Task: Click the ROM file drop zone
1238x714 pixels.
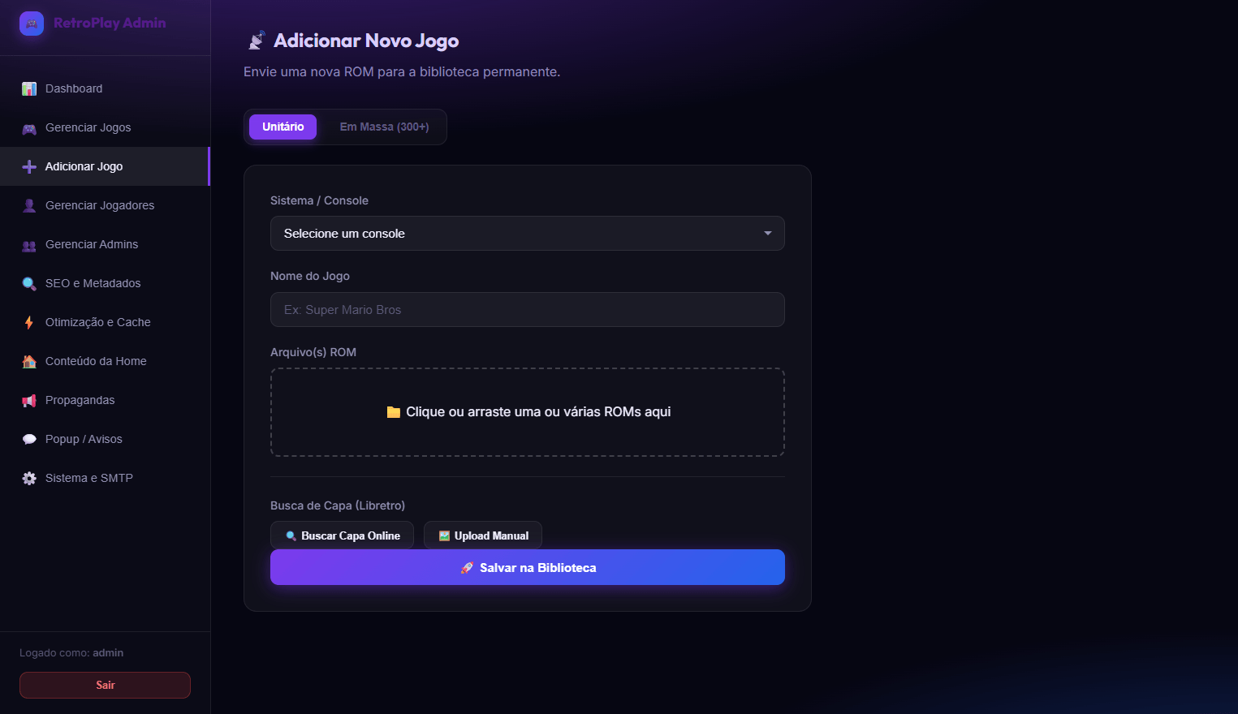Action: coord(528,412)
